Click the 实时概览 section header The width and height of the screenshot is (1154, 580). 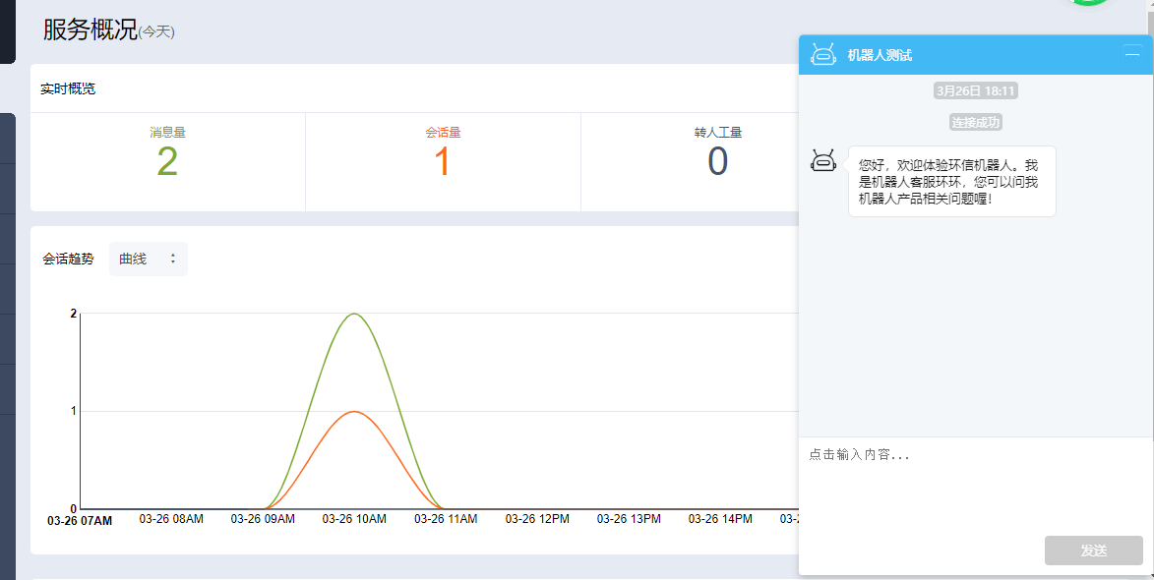(68, 88)
